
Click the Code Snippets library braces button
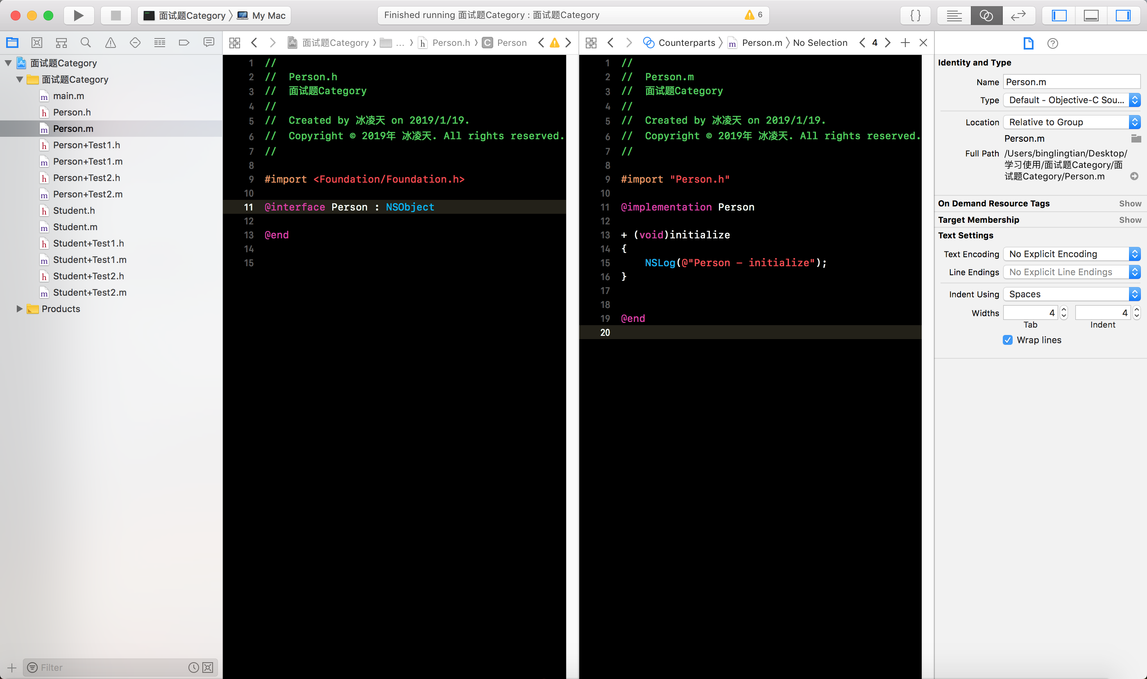[x=915, y=16]
